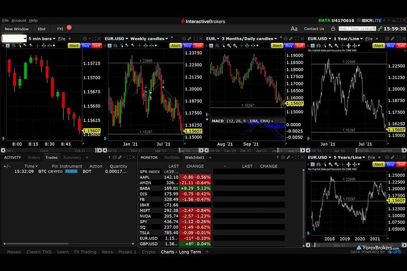Open the help question mark in Activity panel

109,158
